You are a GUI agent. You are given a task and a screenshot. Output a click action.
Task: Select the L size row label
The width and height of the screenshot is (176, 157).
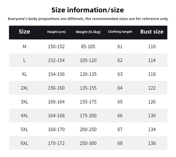tap(24, 60)
